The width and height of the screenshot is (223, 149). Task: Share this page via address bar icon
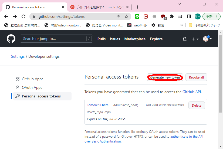pyautogui.click(x=118, y=16)
